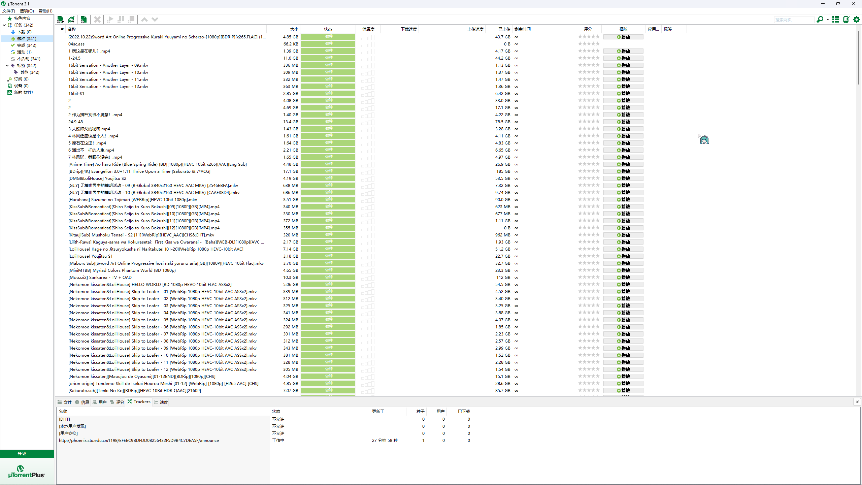The height and width of the screenshot is (485, 862).
Task: Switch to the 速度 tab in detail panel
Action: coord(161,402)
